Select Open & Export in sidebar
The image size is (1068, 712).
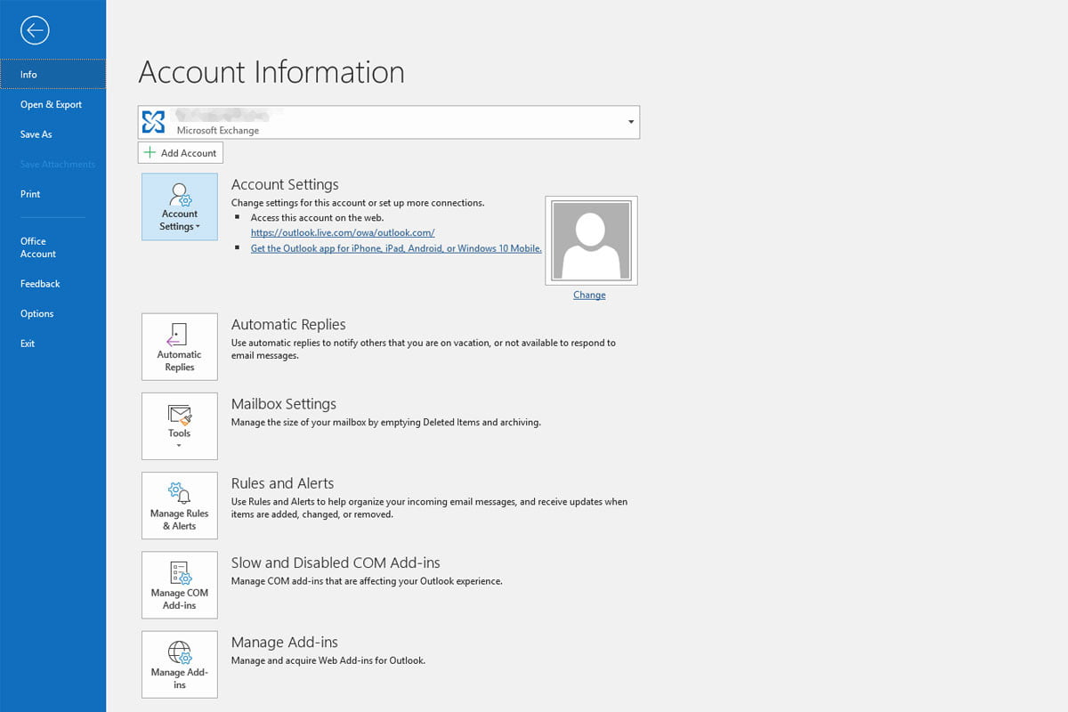(x=51, y=105)
